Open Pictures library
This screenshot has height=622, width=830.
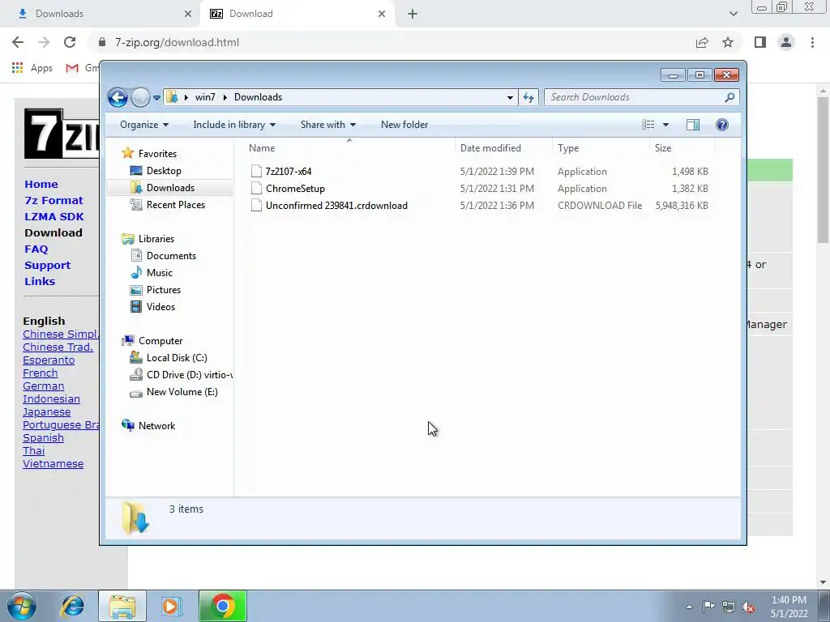(164, 290)
